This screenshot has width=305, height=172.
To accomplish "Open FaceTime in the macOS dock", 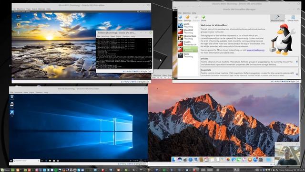I will tap(239, 160).
